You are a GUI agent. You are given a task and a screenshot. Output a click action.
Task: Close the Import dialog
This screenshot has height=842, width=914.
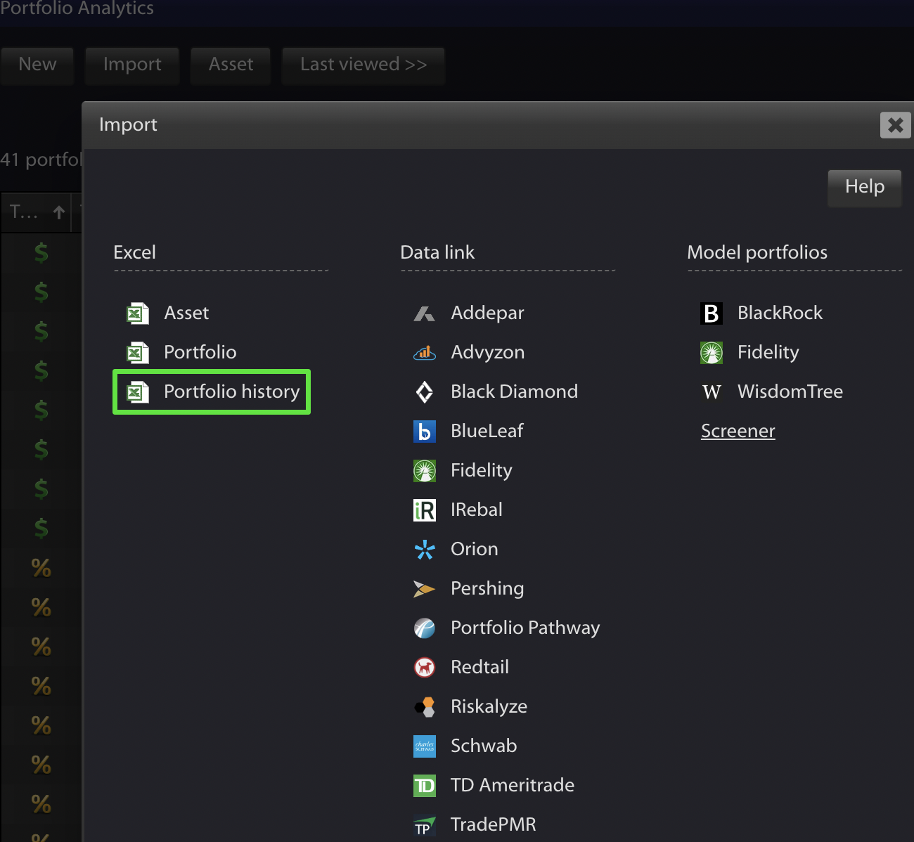pyautogui.click(x=896, y=125)
